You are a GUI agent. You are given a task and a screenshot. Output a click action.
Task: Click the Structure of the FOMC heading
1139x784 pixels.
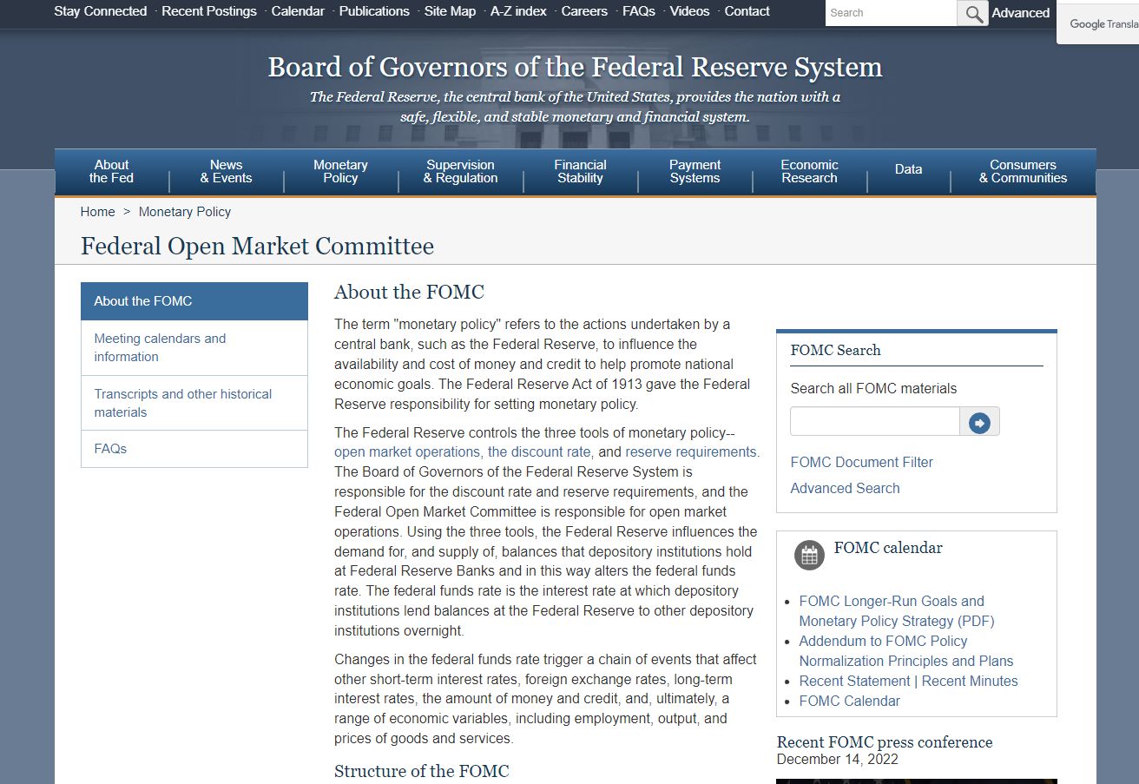click(x=421, y=771)
